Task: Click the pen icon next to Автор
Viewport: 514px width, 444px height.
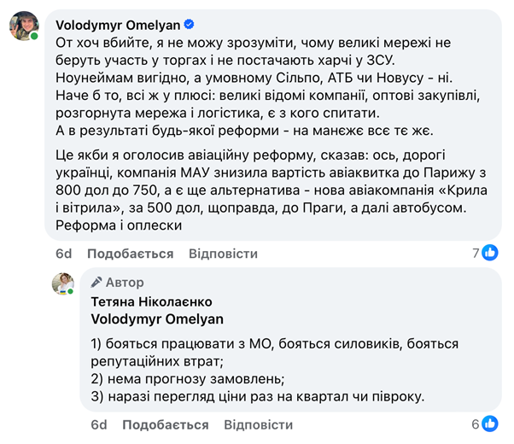Action: pos(96,283)
